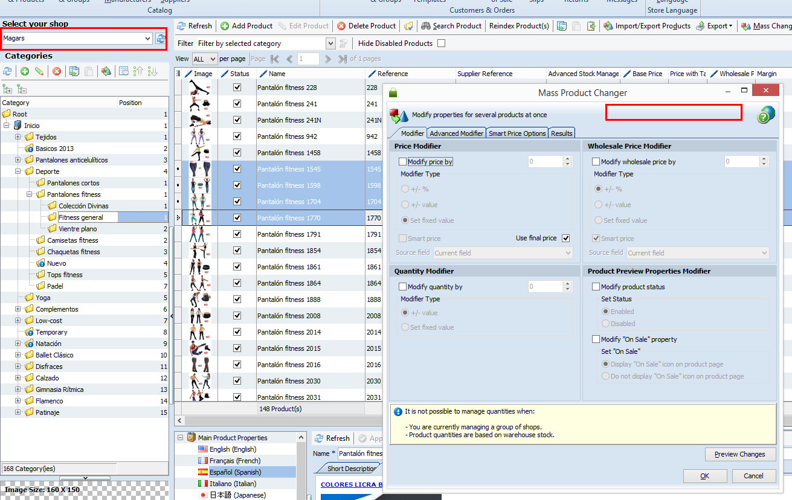Open the Filter by selected category dropdown

pyautogui.click(x=330, y=43)
